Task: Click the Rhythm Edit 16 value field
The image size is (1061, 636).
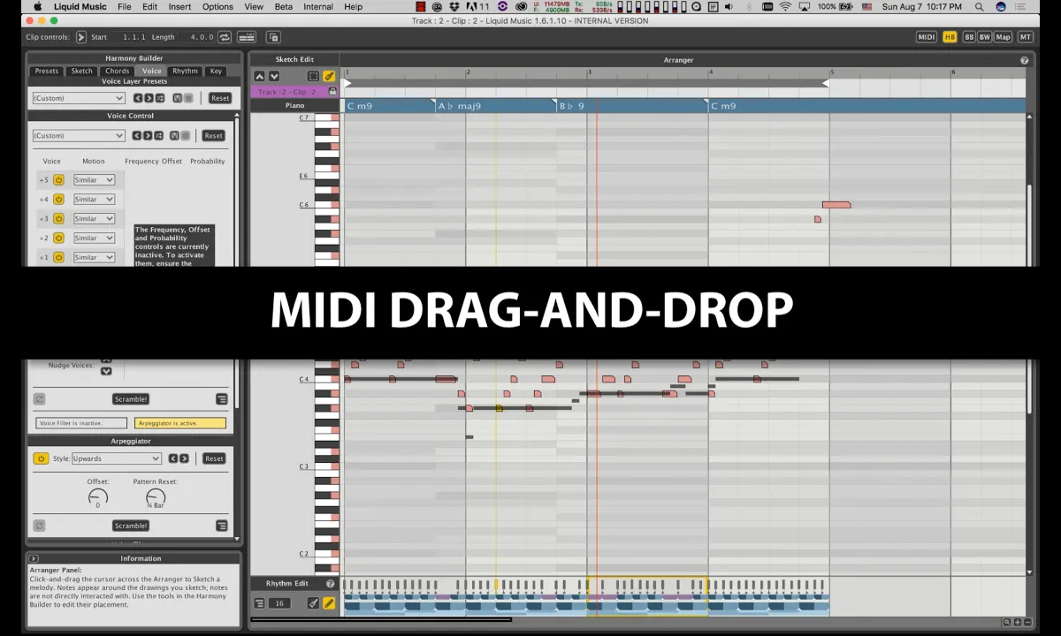Action: (x=279, y=603)
